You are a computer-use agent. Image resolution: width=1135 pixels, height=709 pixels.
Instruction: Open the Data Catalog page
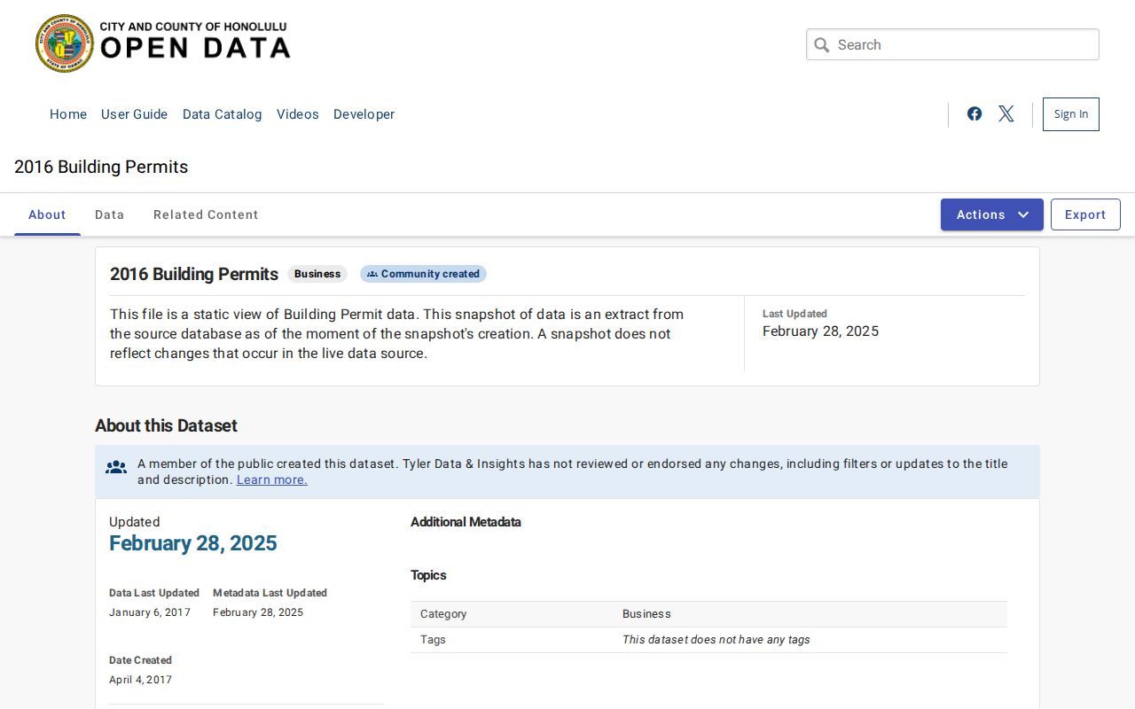(x=223, y=114)
